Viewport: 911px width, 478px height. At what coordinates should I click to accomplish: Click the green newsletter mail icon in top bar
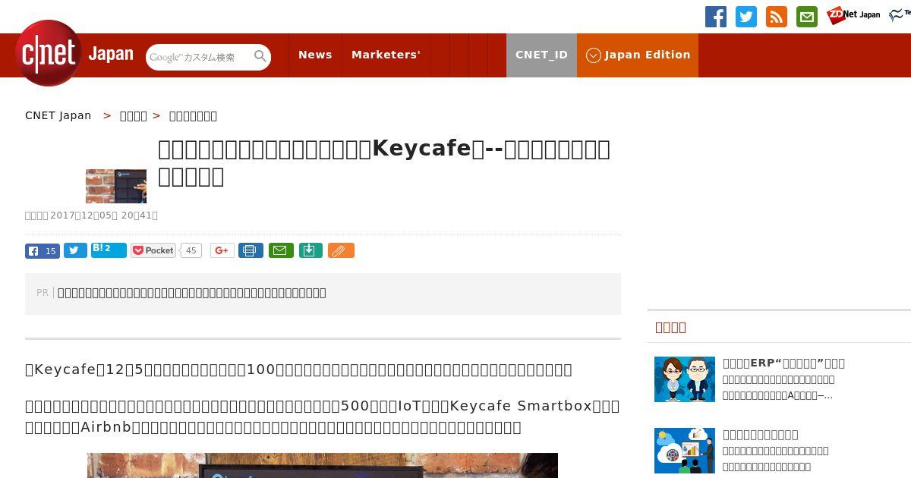[807, 17]
